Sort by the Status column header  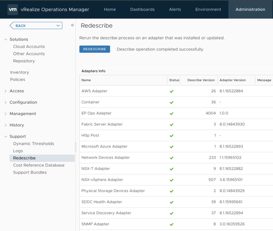pyautogui.click(x=174, y=80)
